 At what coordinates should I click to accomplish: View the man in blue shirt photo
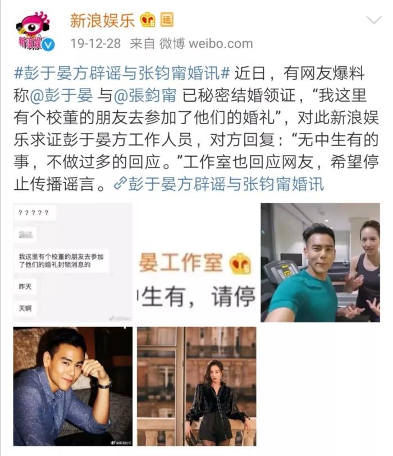tap(73, 386)
